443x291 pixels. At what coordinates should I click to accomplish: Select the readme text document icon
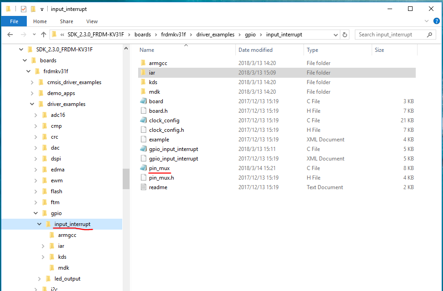(144, 187)
